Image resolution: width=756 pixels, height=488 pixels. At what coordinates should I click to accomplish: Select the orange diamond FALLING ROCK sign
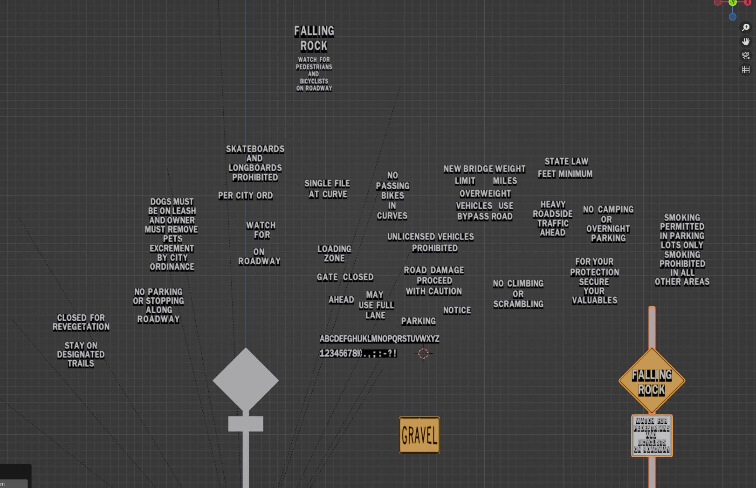pyautogui.click(x=652, y=381)
